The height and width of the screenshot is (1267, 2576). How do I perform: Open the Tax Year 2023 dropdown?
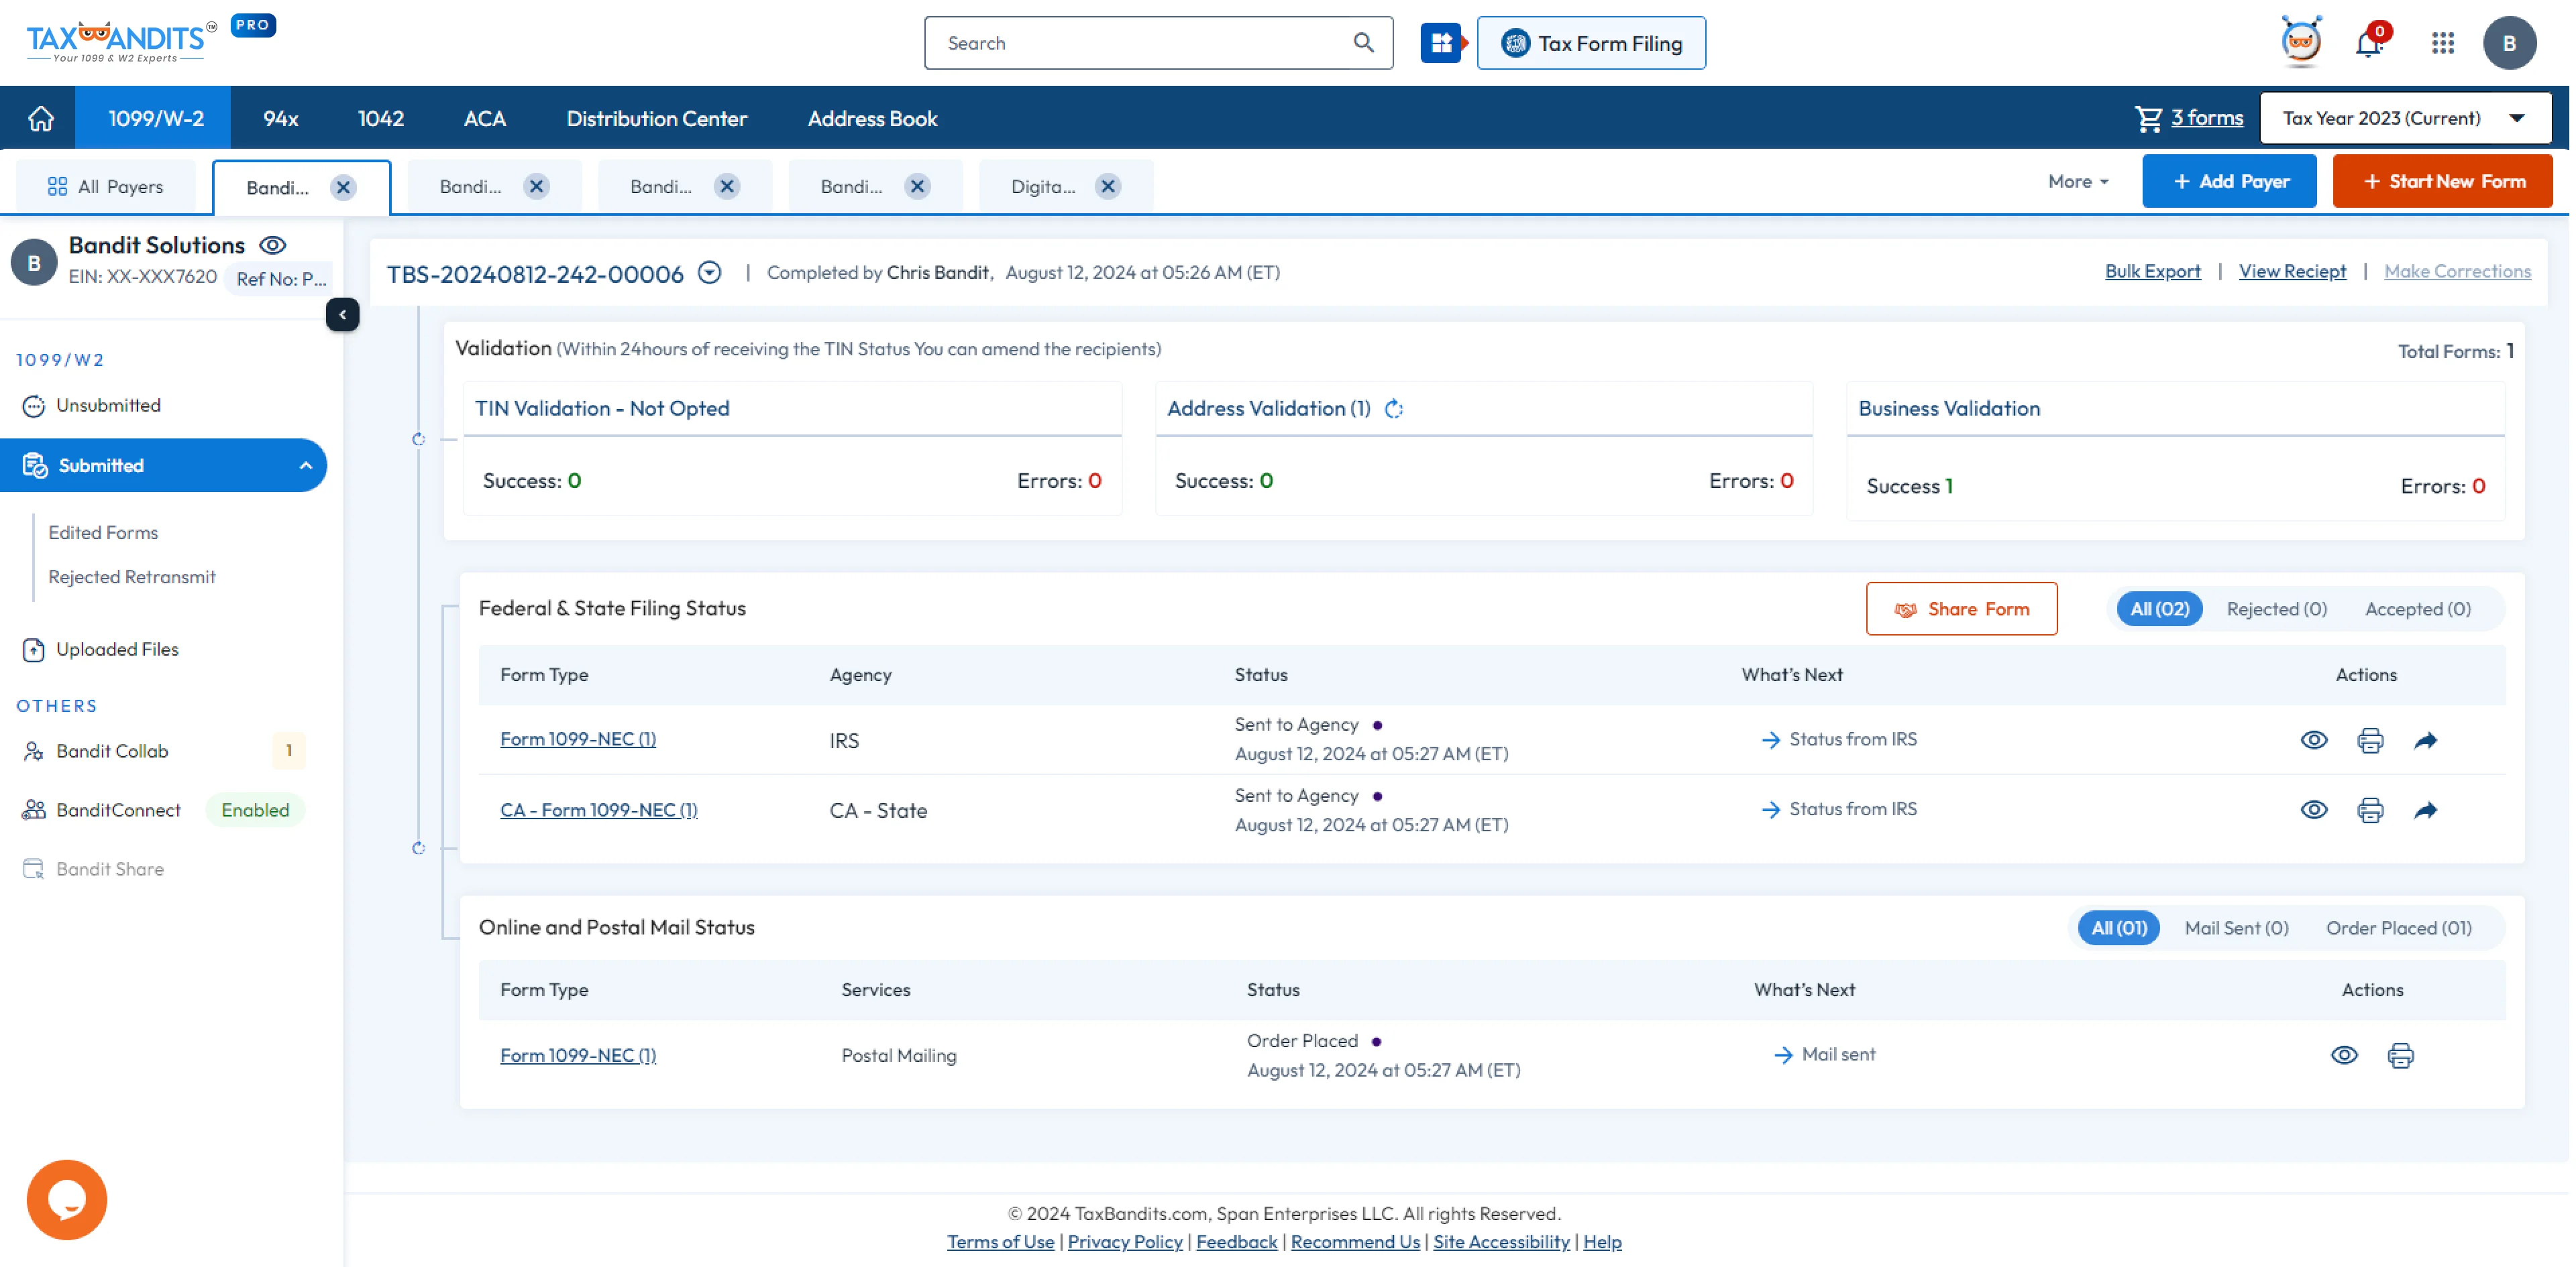pyautogui.click(x=2406, y=118)
